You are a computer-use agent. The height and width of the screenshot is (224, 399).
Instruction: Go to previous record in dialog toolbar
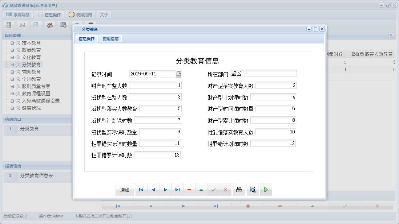tap(153, 190)
